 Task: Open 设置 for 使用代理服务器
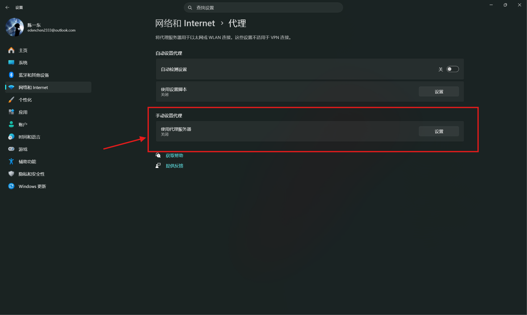[439, 131]
